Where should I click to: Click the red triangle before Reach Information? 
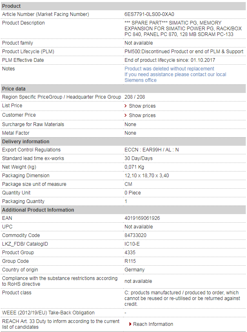(130, 324)
